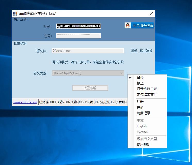Log in with the QQ account button

click(x=139, y=25)
